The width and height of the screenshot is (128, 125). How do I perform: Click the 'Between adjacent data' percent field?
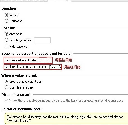point(43,60)
